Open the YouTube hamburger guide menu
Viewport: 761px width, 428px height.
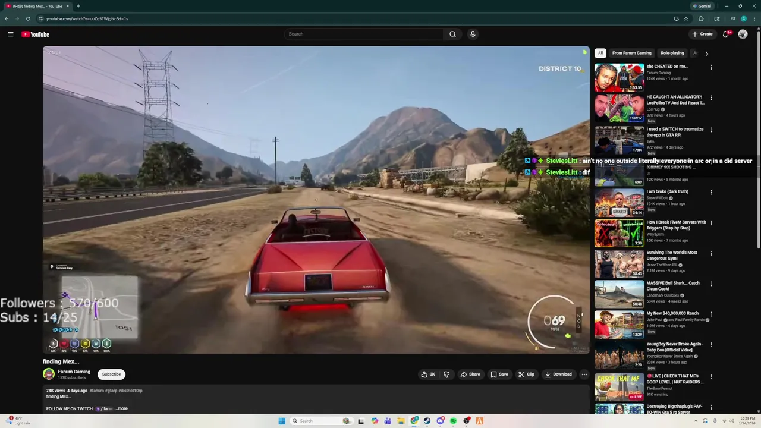point(10,34)
